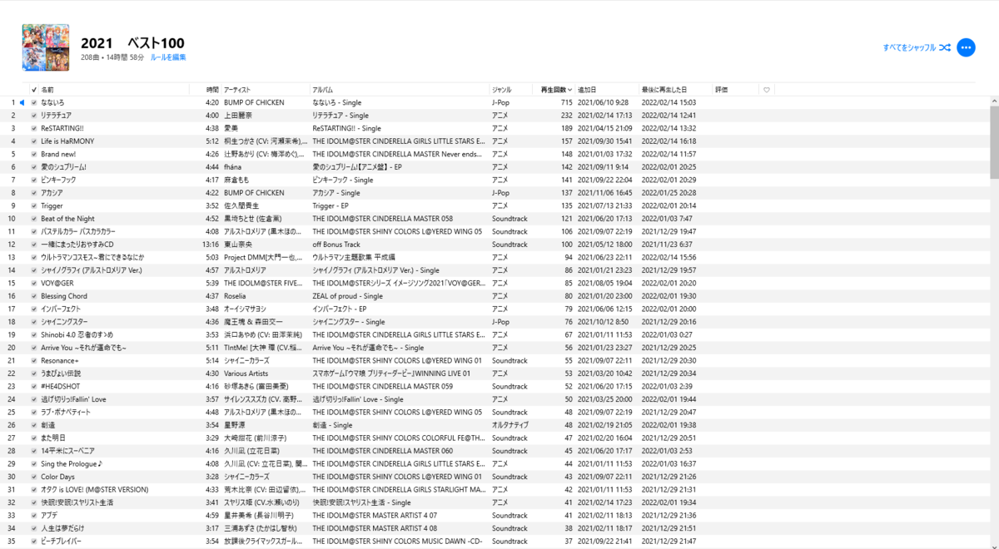Click artist Roselia in row 16
999x549 pixels.
pyautogui.click(x=236, y=296)
